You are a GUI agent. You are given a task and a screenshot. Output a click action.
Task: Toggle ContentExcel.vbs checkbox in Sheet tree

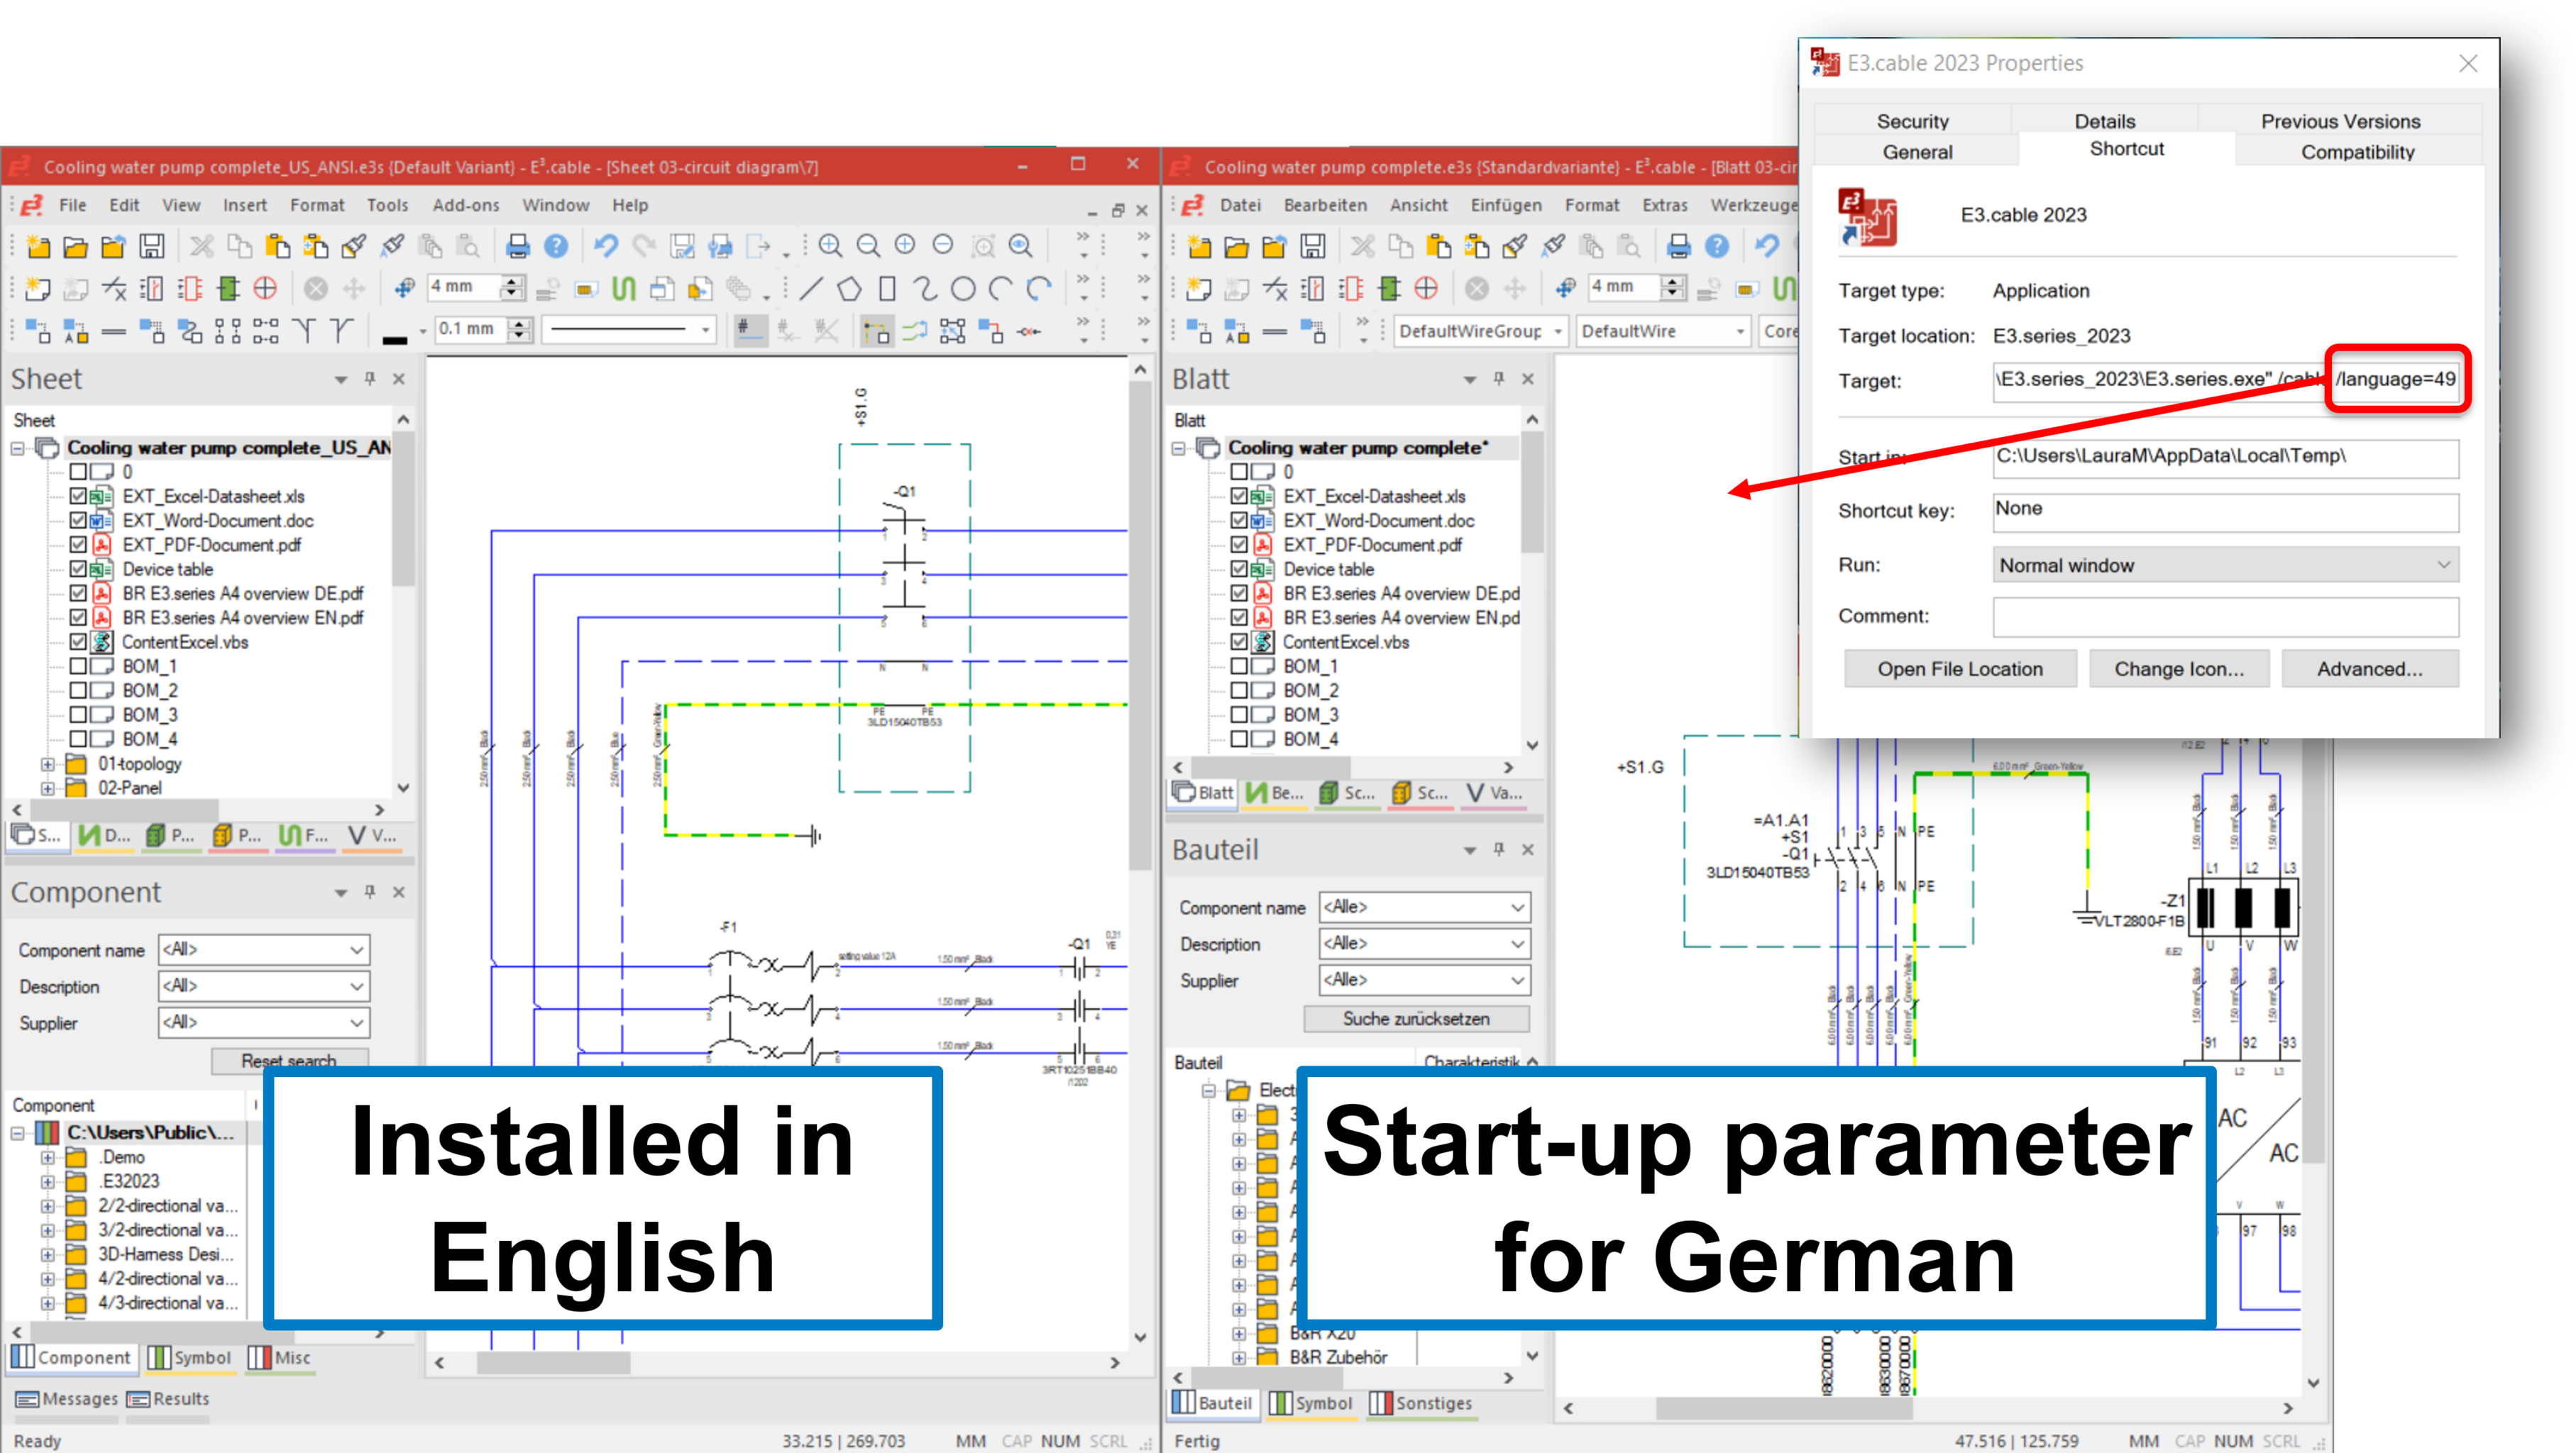(78, 642)
